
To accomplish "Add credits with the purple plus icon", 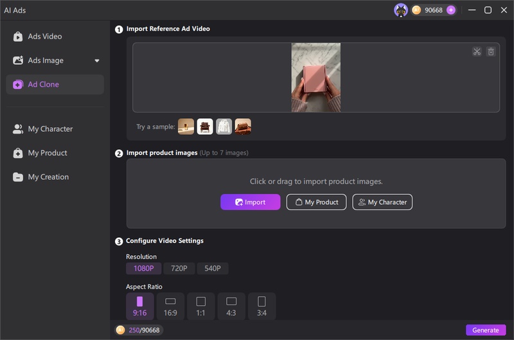I will click(x=451, y=10).
